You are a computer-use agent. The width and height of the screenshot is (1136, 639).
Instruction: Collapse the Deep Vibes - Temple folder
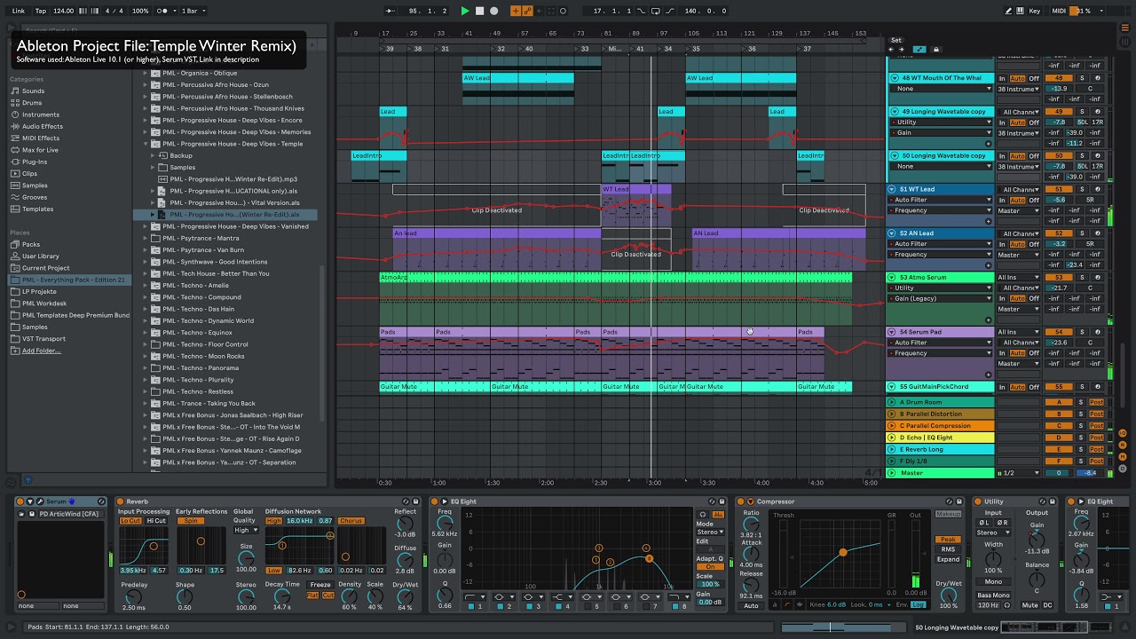click(x=146, y=144)
